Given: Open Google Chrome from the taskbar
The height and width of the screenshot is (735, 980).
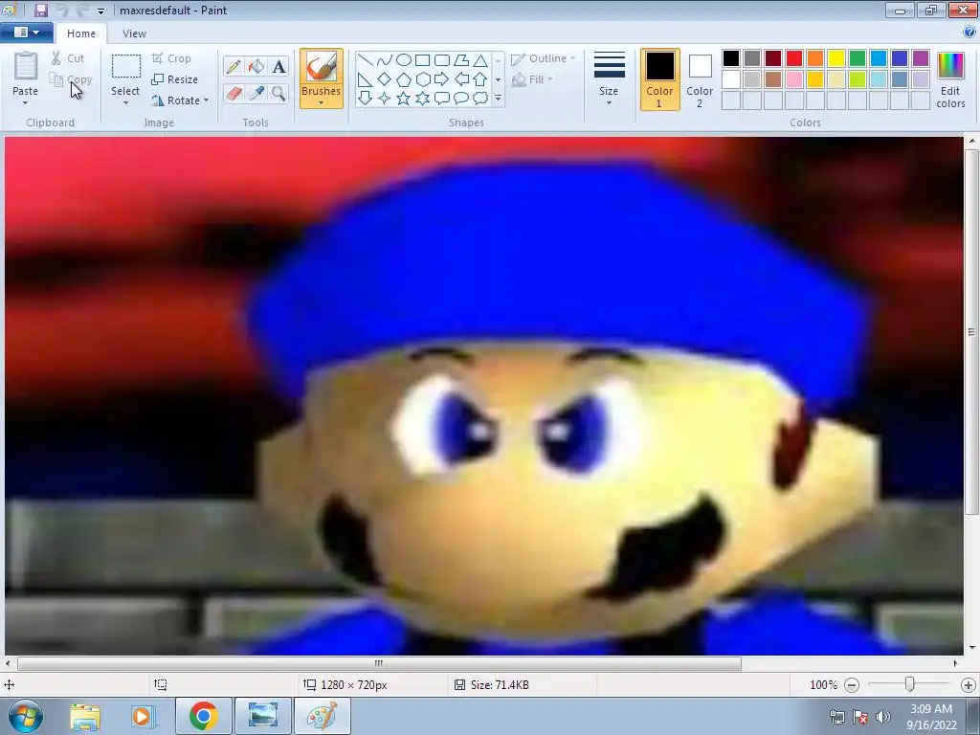Looking at the screenshot, I should (204, 716).
